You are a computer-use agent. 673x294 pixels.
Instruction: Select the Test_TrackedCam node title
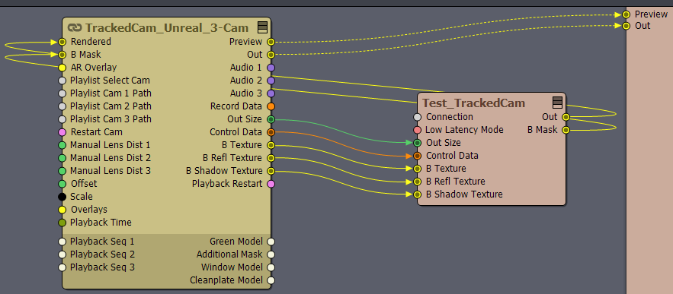tap(474, 103)
